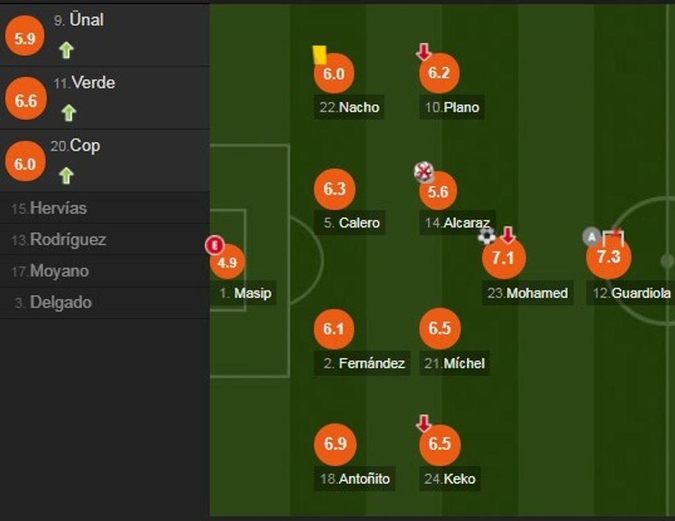Click Calero's 6.3 rating circle
Screen dimensions: 675x521
(334, 189)
